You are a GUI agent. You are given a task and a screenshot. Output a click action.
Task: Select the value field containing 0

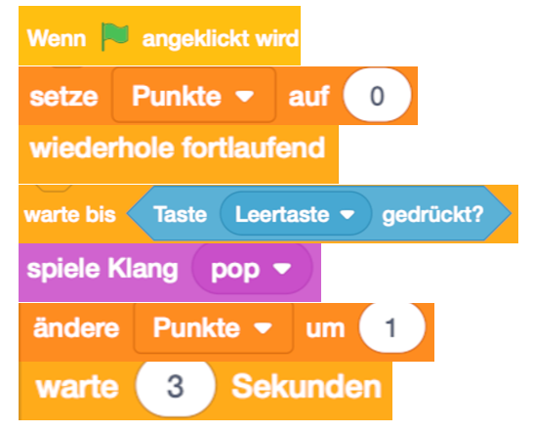click(x=377, y=96)
